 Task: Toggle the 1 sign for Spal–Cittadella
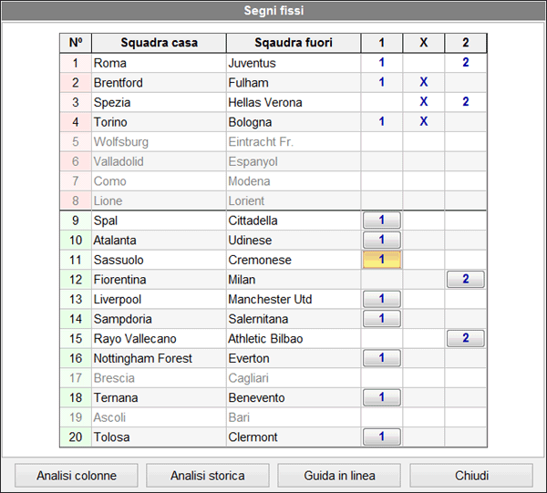click(382, 221)
